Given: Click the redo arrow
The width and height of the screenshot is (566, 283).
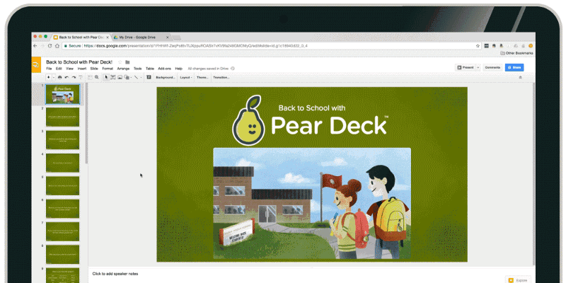Looking at the screenshot, I should [x=74, y=77].
